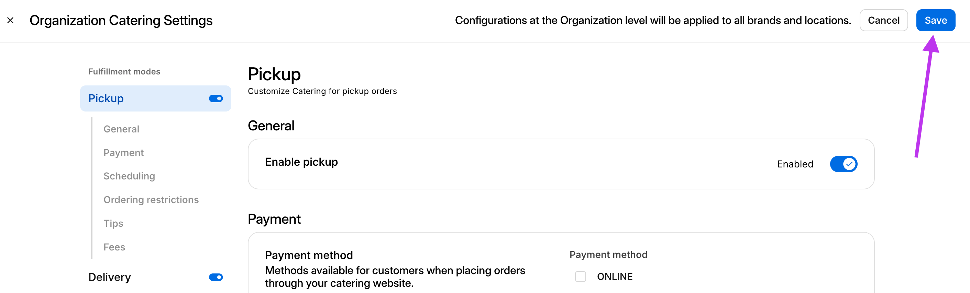Save the catering settings
This screenshot has width=970, height=293.
[936, 20]
